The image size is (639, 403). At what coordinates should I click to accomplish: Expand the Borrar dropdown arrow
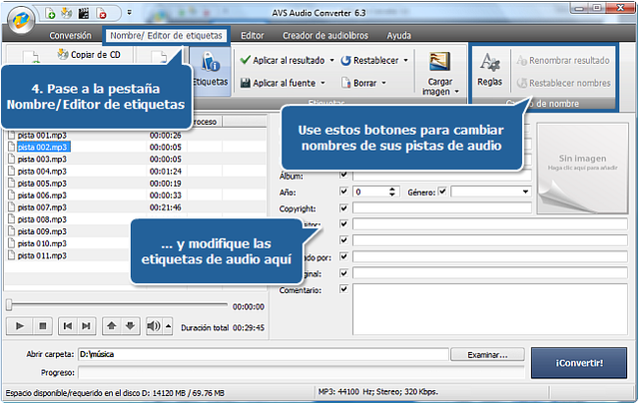coord(383,83)
